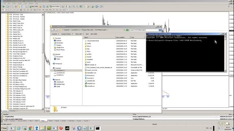This screenshot has width=234, height=131.
Task: Click the Burn button in Explorer
Action: click(x=87, y=34)
